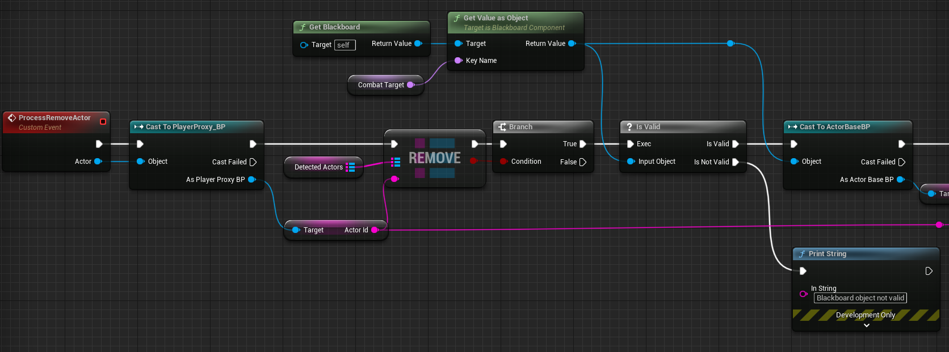Click the Combat Target variable output pin
Screen dimensions: 949x352
410,85
